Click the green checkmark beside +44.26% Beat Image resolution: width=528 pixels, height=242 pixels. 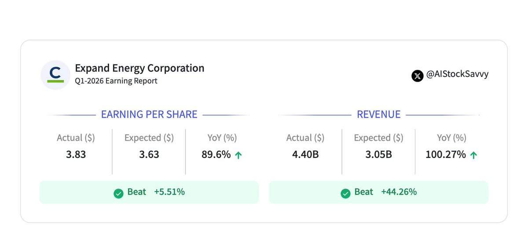pyautogui.click(x=346, y=193)
